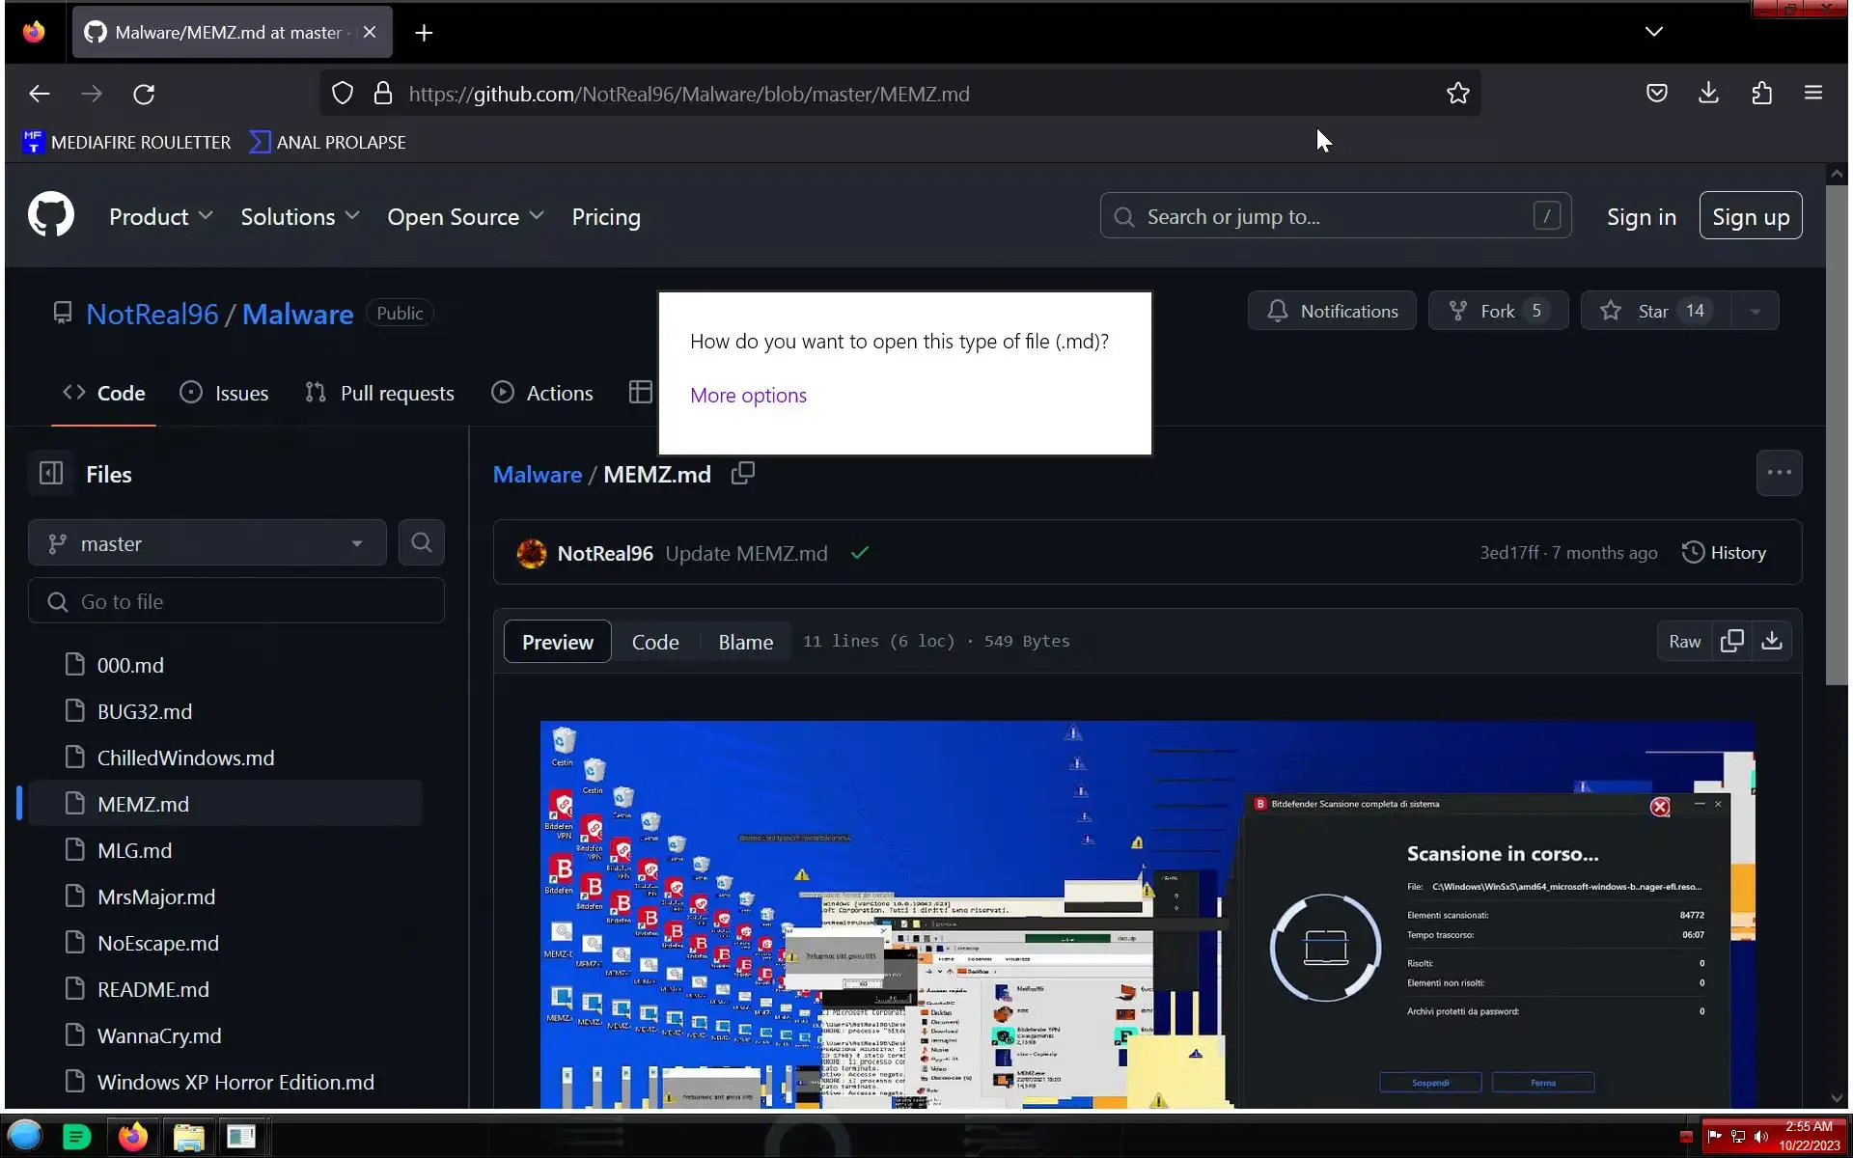Click the GitHub logo icon
The image size is (1853, 1158).
click(51, 215)
